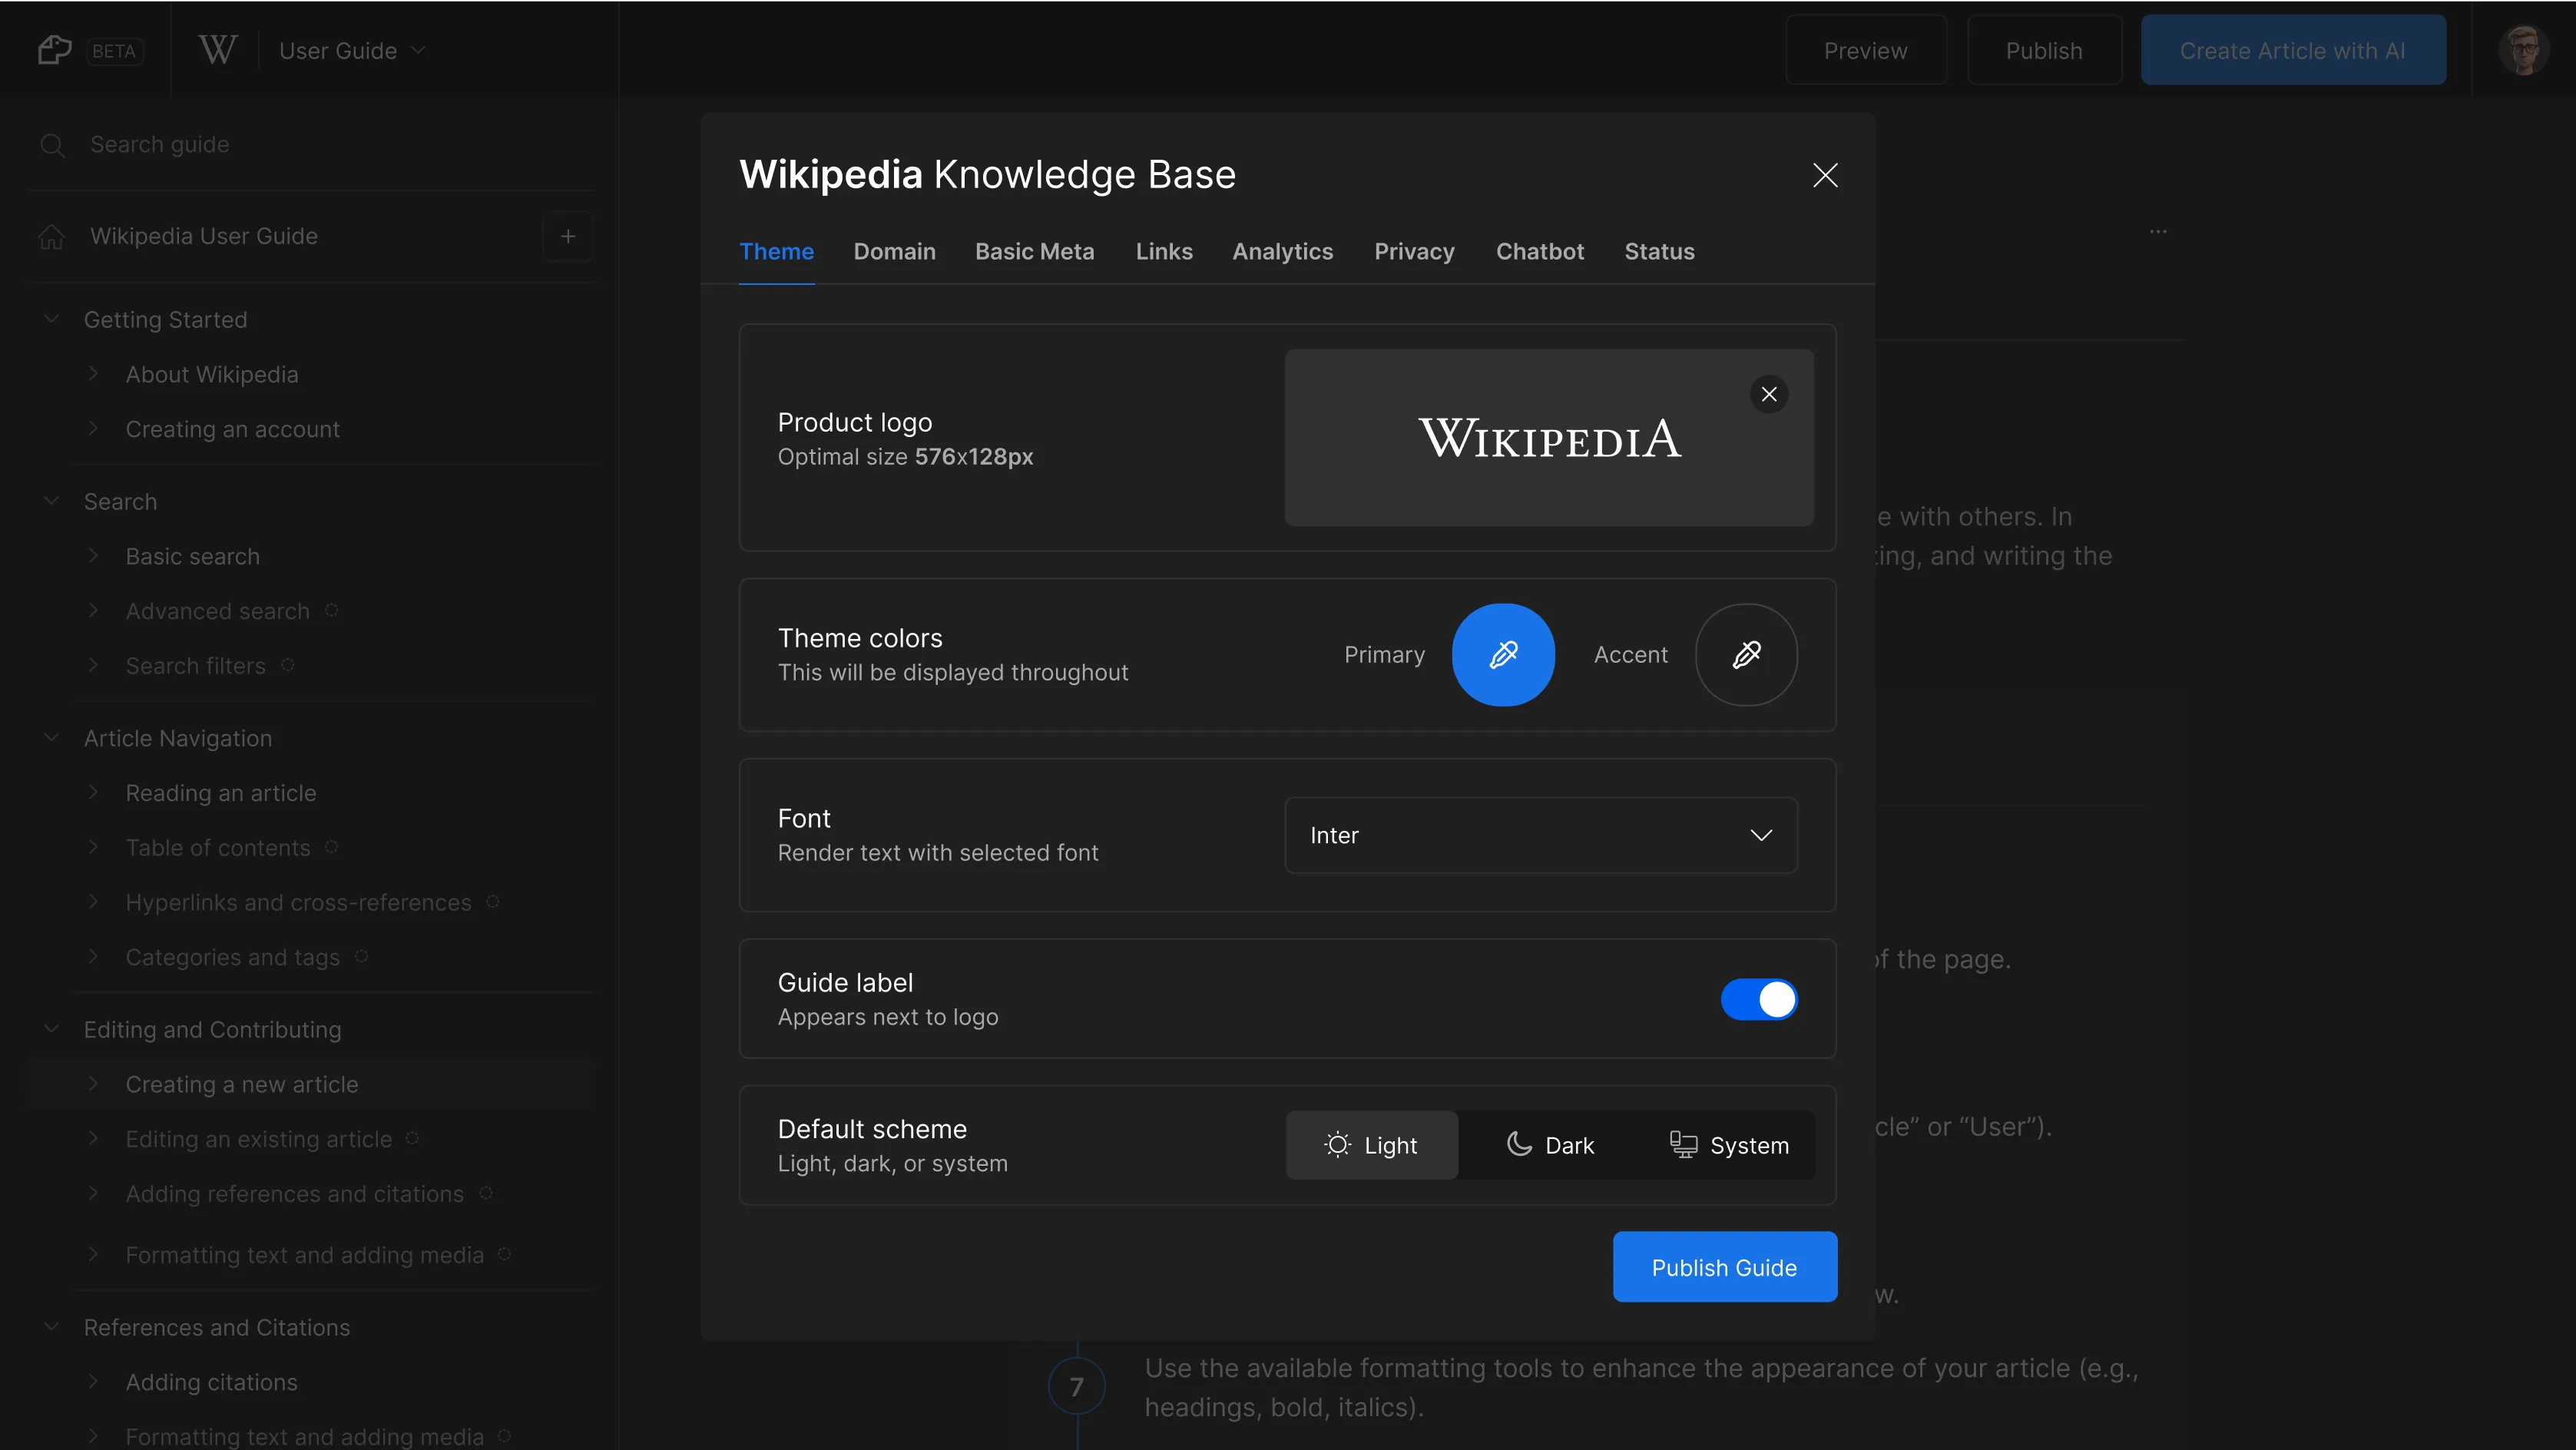Switch to the Analytics tab

point(1282,251)
